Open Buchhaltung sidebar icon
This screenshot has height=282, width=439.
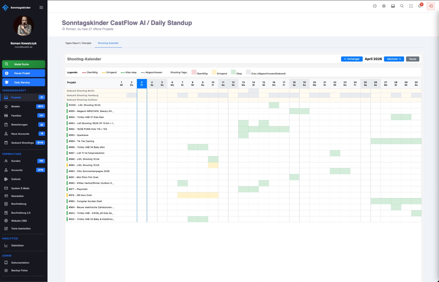click(x=6, y=204)
